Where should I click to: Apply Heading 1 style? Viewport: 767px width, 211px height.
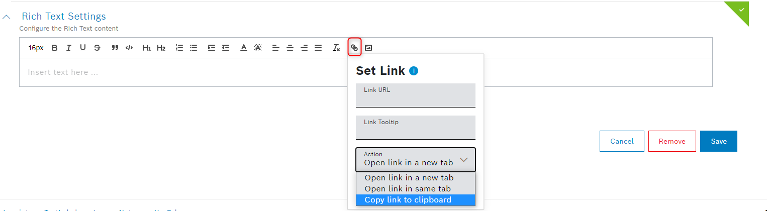tap(147, 48)
